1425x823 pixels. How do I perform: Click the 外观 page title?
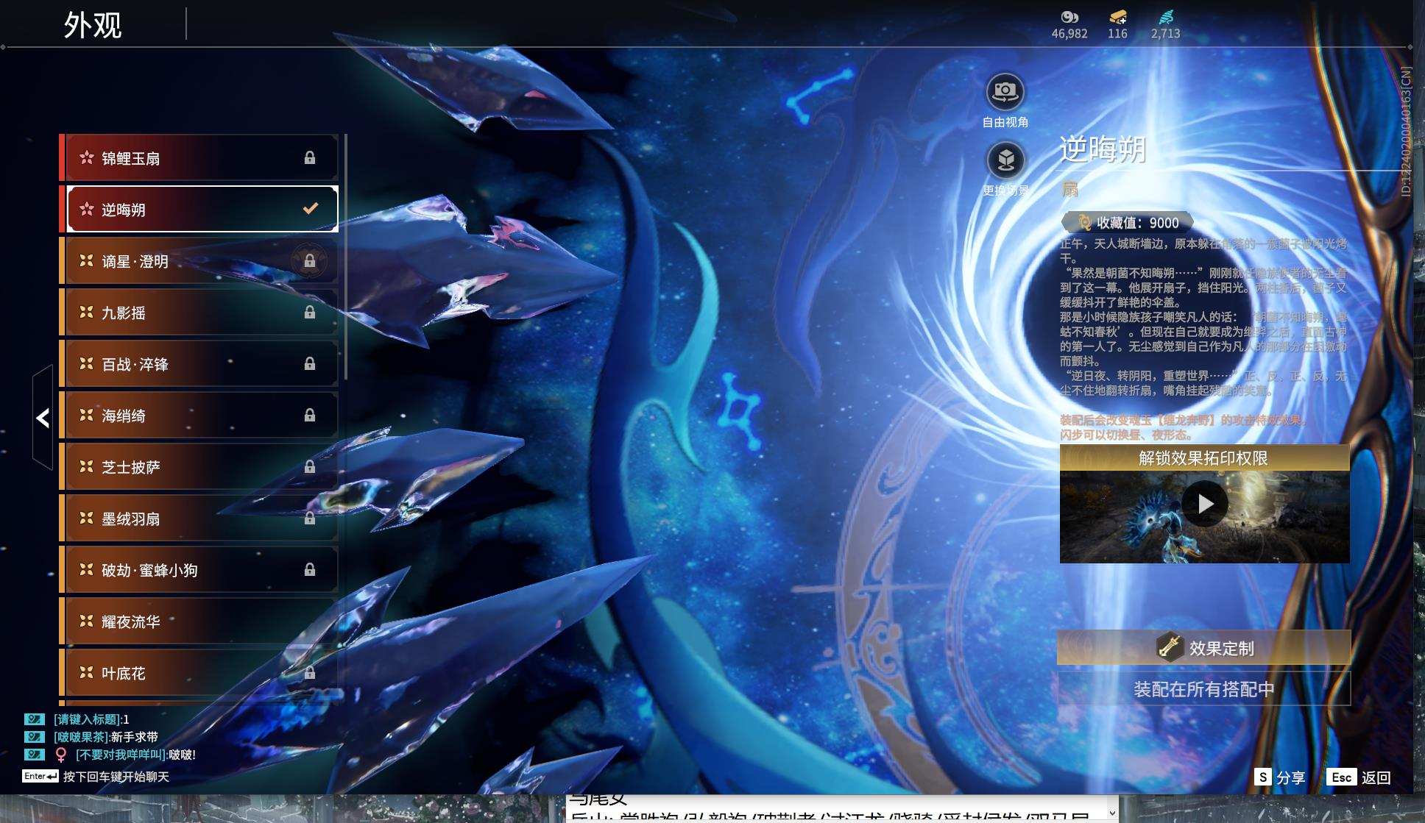(x=93, y=25)
